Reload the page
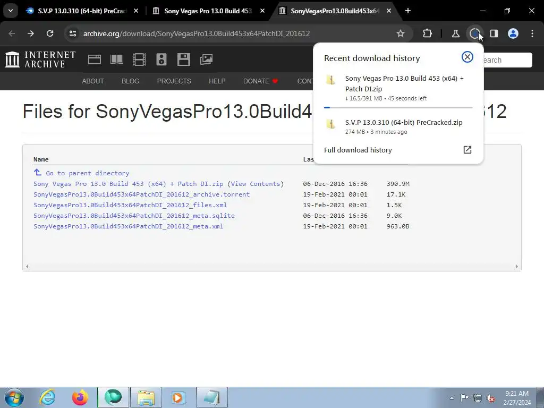 (50, 33)
